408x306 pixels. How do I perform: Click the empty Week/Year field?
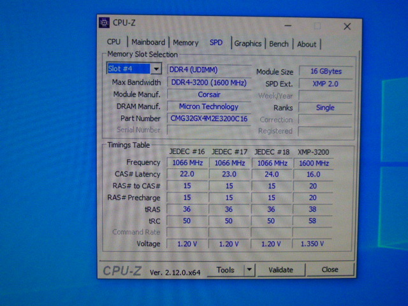(x=326, y=96)
